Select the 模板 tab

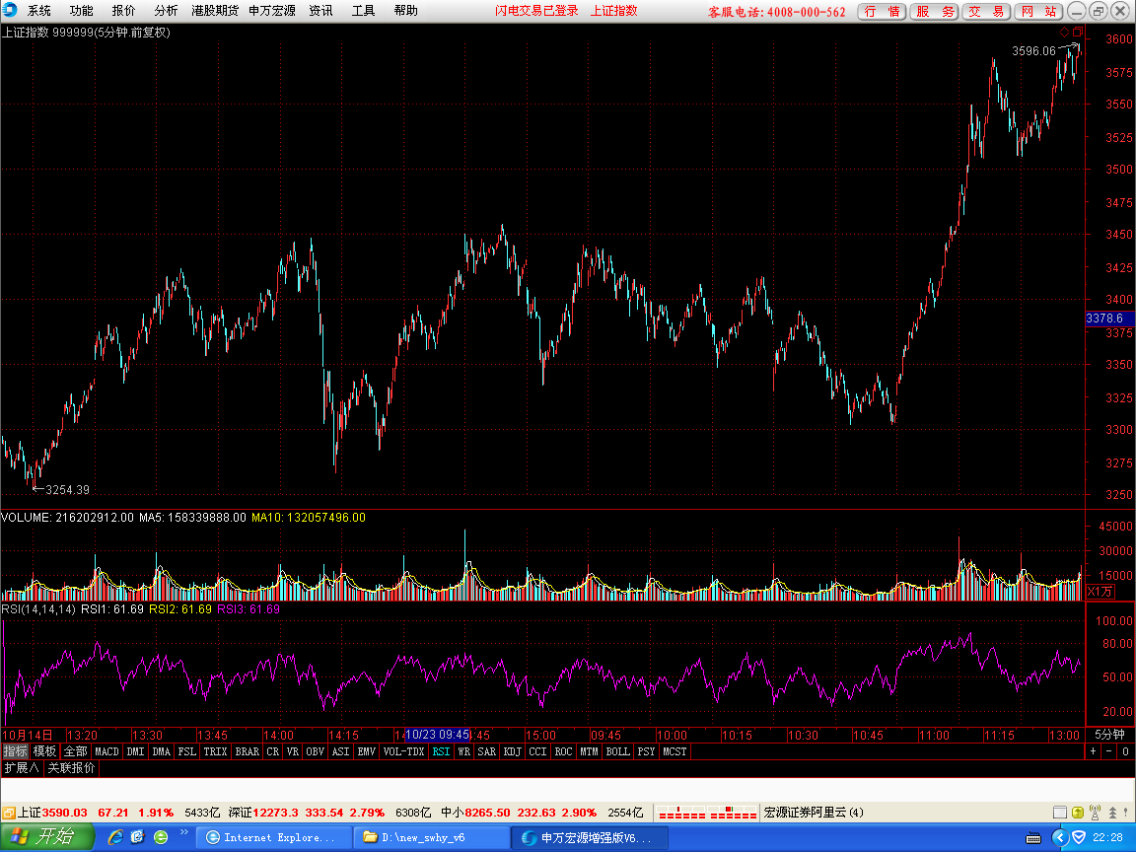tap(44, 751)
